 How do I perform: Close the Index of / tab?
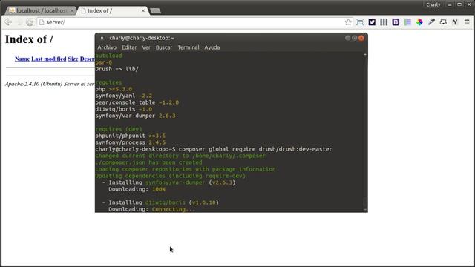click(143, 10)
